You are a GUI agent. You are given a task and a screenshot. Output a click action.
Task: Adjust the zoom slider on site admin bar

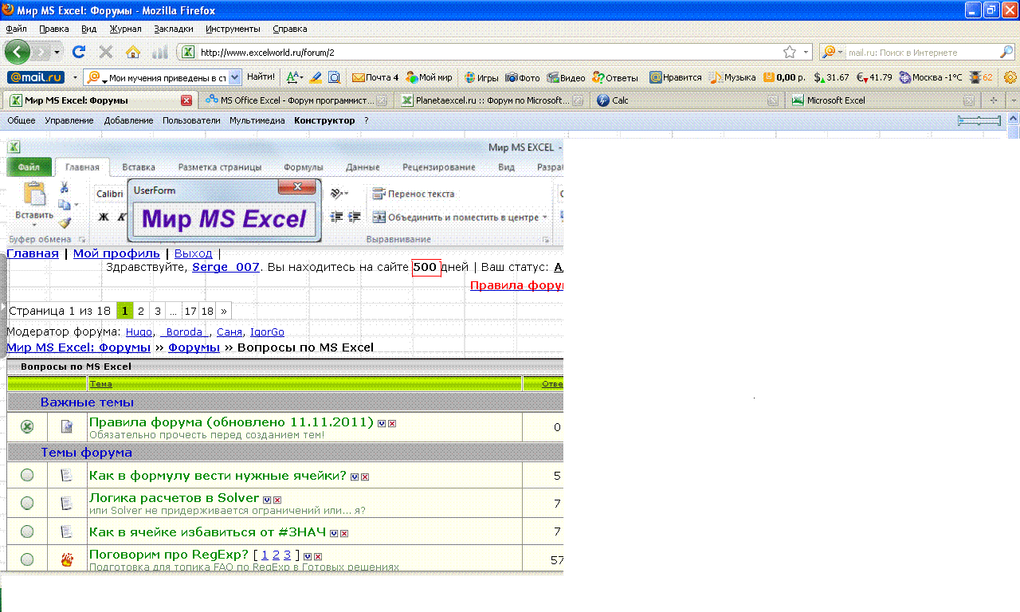coord(979,120)
